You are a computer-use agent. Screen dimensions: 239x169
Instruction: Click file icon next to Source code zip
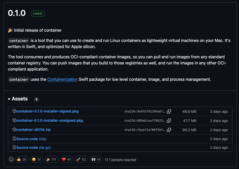click(x=15, y=139)
